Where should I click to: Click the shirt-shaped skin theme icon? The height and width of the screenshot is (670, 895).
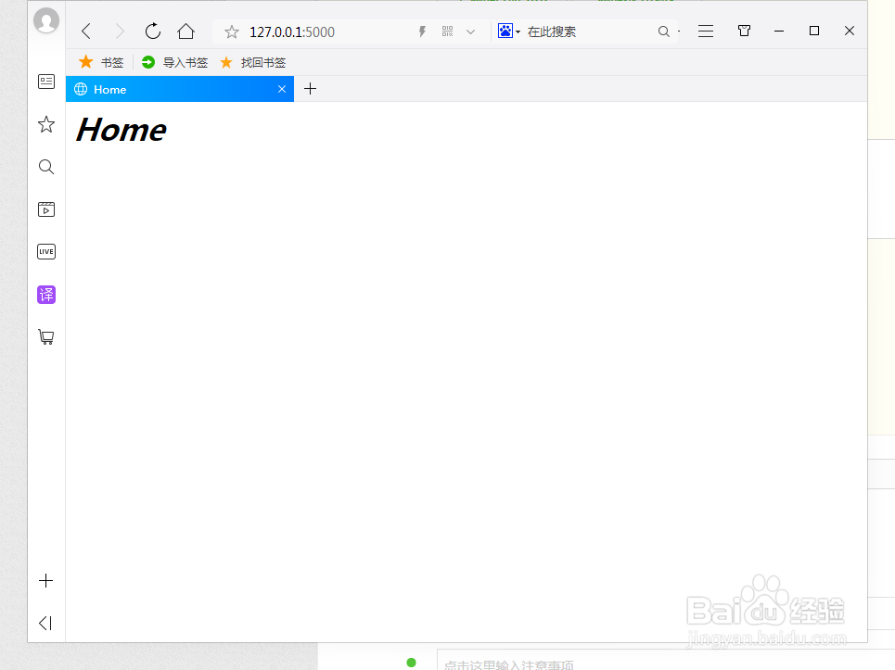743,31
